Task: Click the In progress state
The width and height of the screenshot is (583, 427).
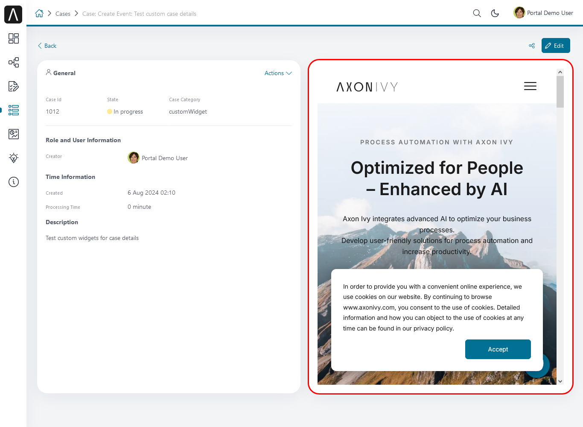Action: coord(125,111)
